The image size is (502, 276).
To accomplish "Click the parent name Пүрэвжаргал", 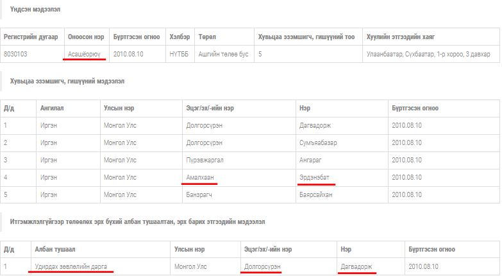I will coord(206,160).
